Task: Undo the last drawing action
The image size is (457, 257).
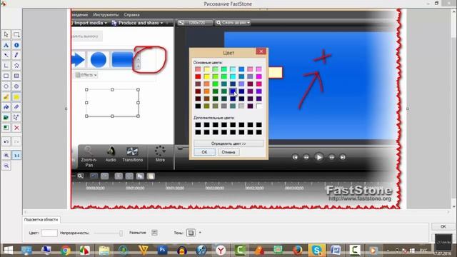Action: pyautogui.click(x=6, y=141)
